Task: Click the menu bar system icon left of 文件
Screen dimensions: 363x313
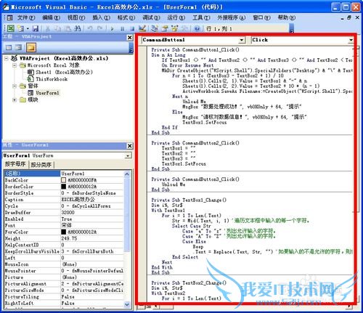Action: click(x=9, y=17)
